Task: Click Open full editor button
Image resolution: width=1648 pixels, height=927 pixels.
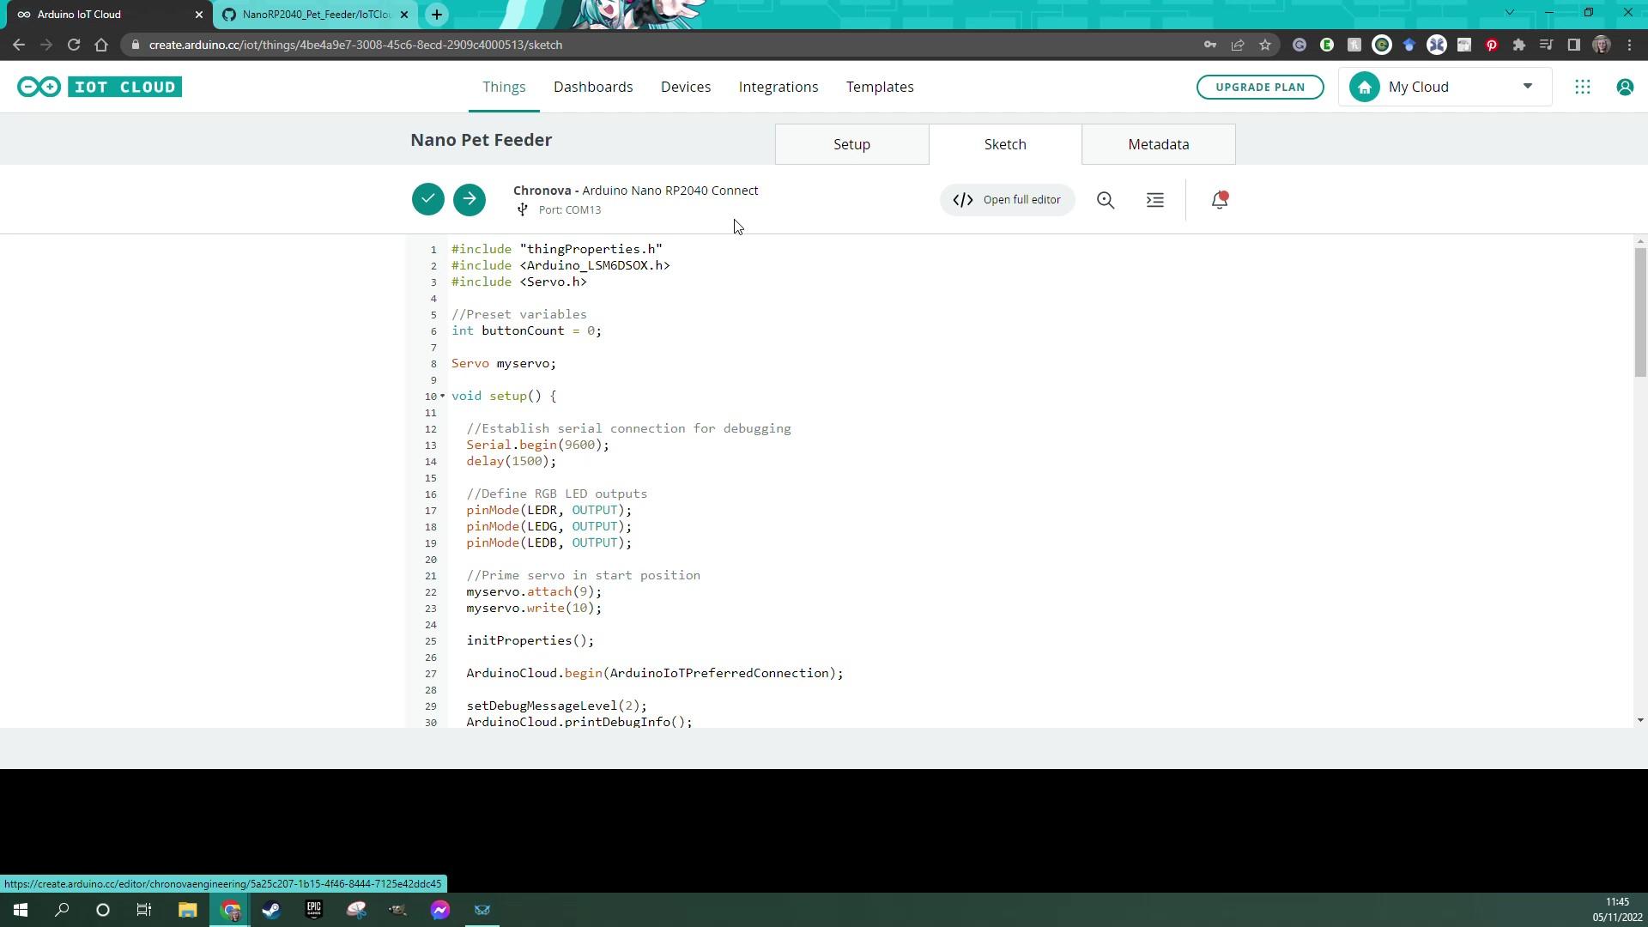Action: 1008,200
